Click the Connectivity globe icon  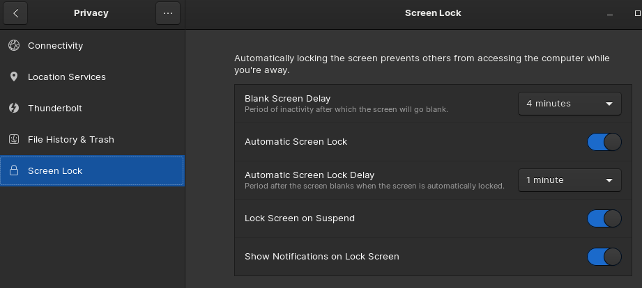point(14,45)
